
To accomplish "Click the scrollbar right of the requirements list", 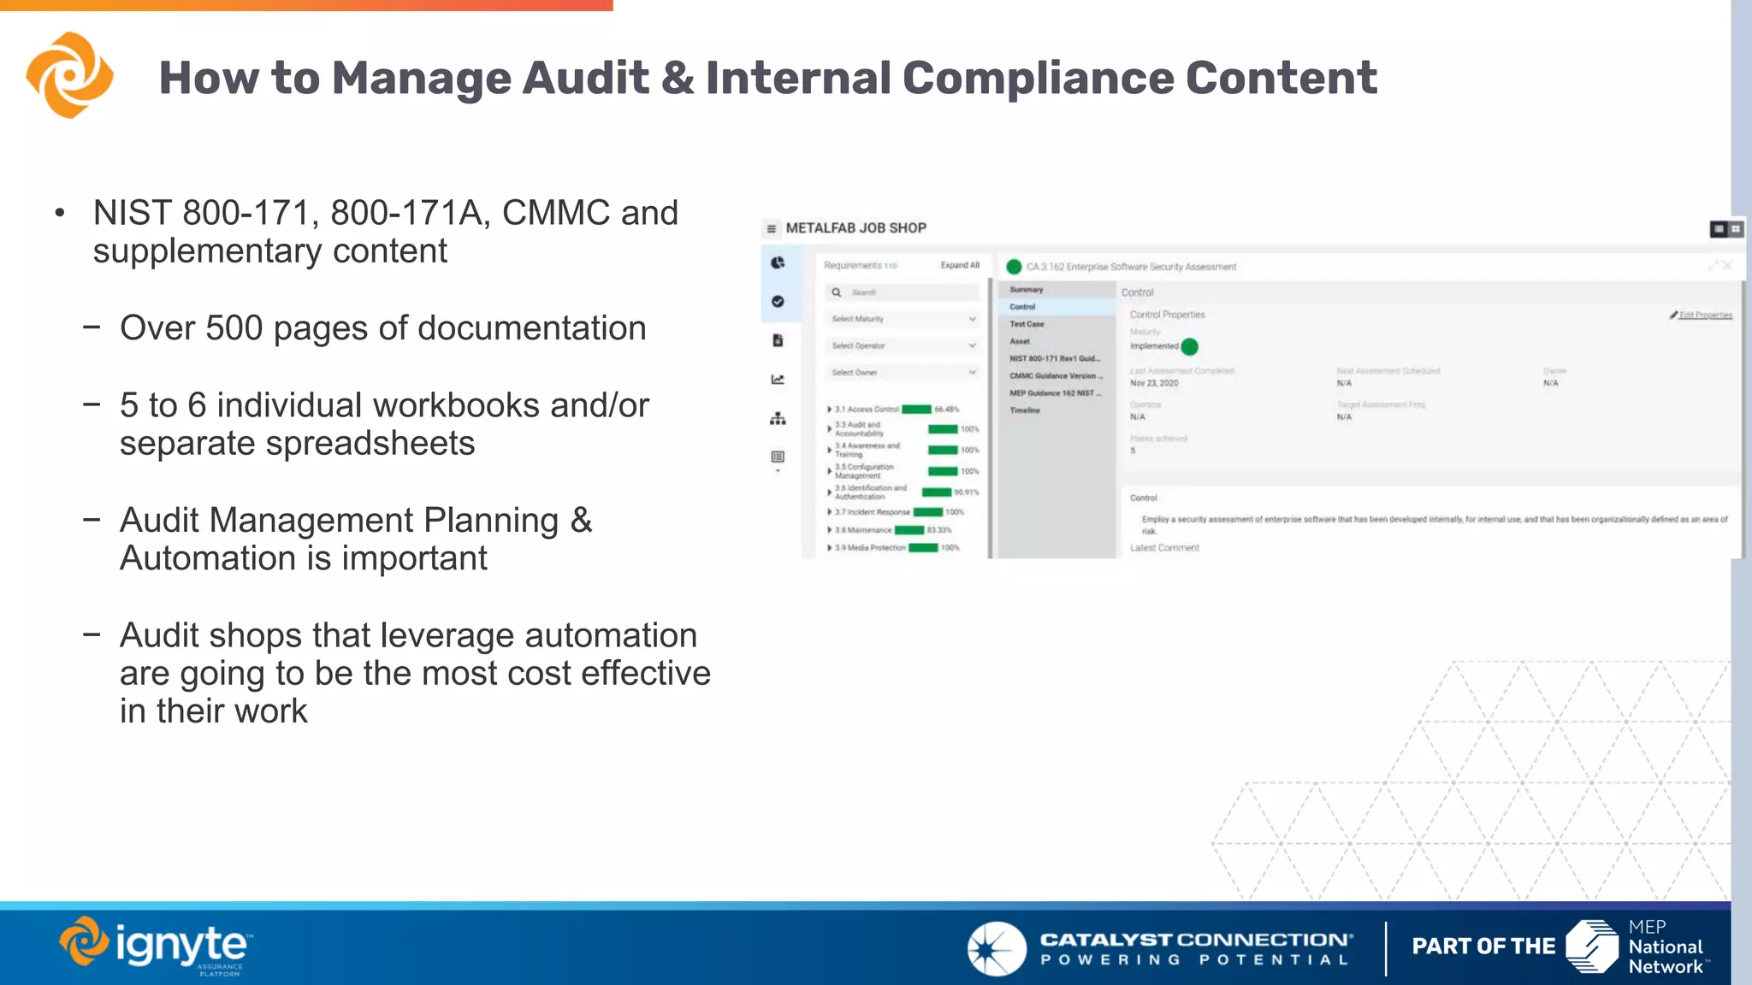I will click(991, 417).
